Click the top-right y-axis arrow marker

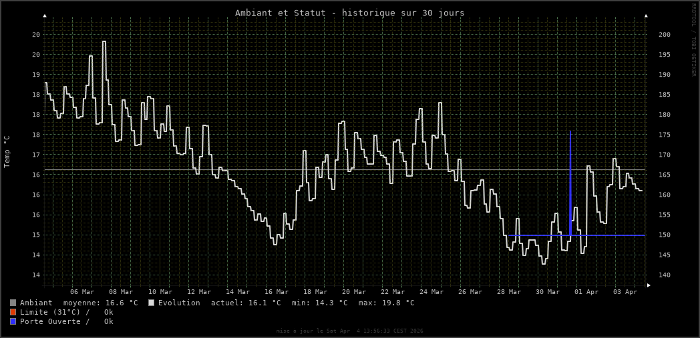tap(646, 15)
